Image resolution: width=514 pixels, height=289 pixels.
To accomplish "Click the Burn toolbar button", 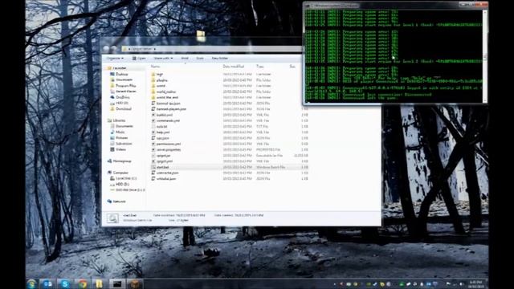I will 200,59.
